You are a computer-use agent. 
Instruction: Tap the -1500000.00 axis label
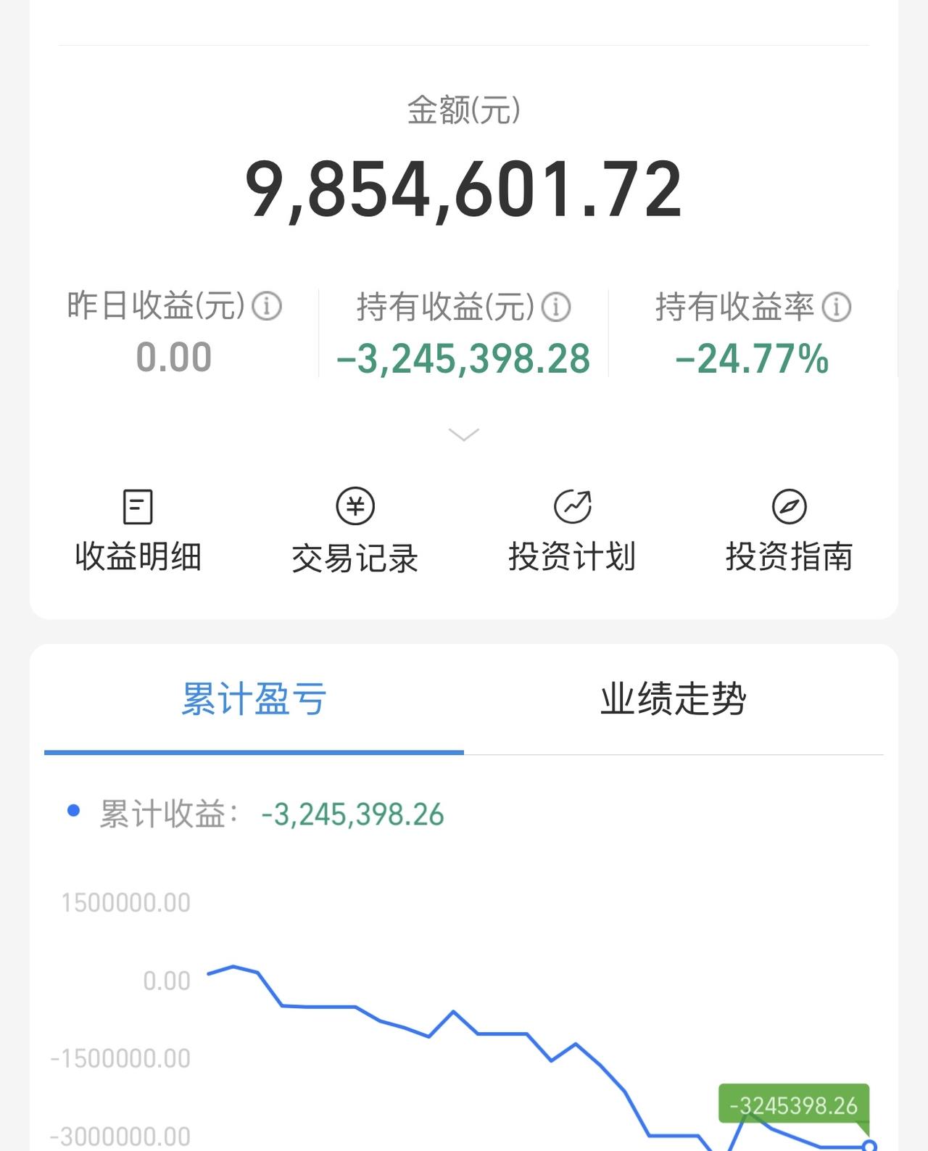[120, 1059]
